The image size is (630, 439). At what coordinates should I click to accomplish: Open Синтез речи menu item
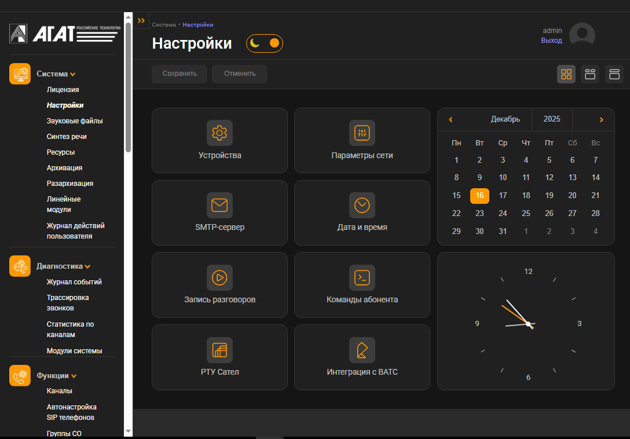pos(67,137)
